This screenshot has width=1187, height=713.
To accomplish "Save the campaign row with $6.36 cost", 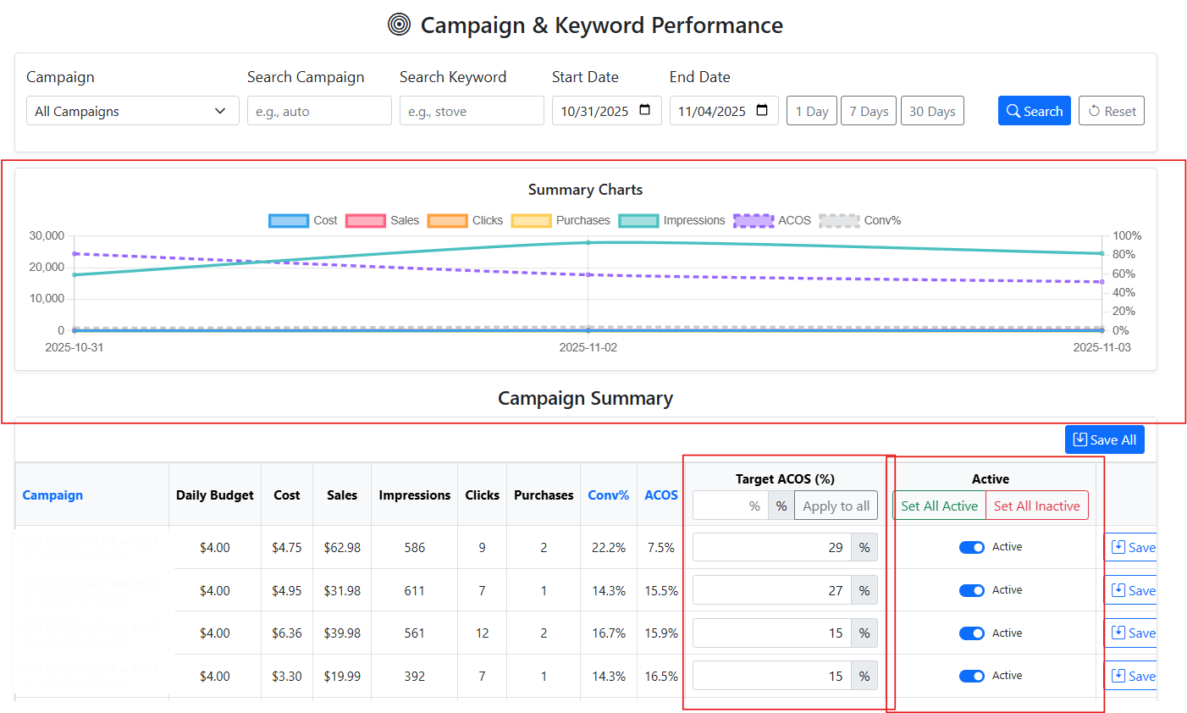I will coord(1132,633).
